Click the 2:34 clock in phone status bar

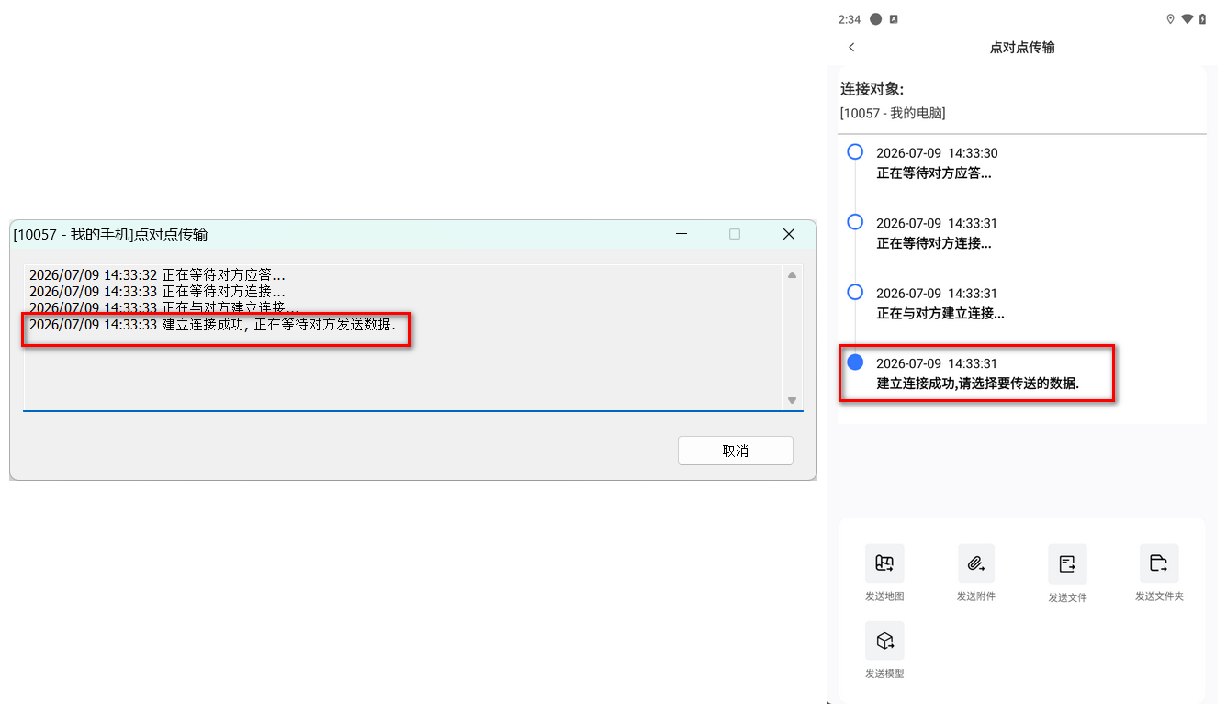(850, 19)
